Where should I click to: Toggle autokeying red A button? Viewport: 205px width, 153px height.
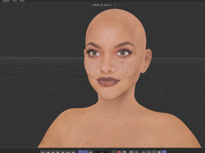[x=119, y=152]
